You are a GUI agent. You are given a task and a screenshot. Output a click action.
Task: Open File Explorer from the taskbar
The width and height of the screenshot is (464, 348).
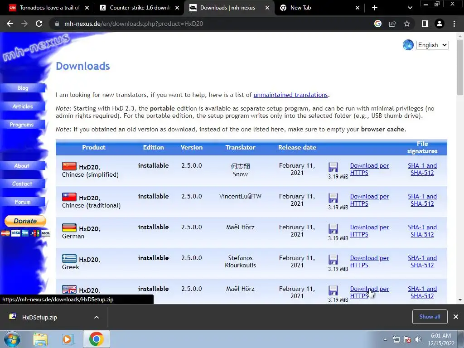tap(40, 339)
